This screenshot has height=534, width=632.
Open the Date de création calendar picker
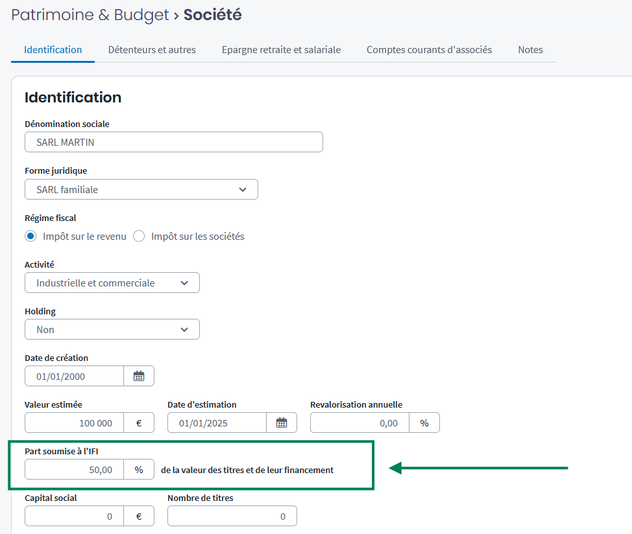(139, 376)
